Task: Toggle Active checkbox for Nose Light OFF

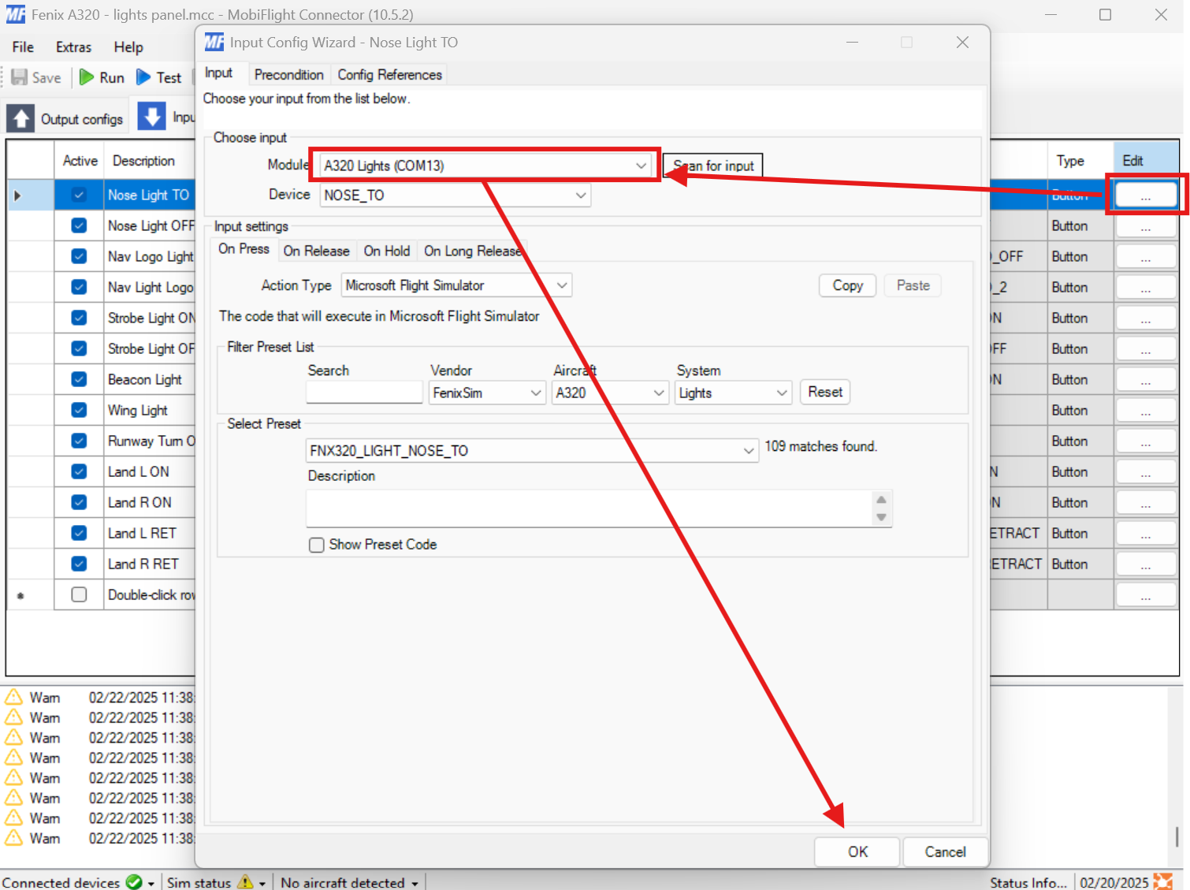Action: click(x=79, y=225)
